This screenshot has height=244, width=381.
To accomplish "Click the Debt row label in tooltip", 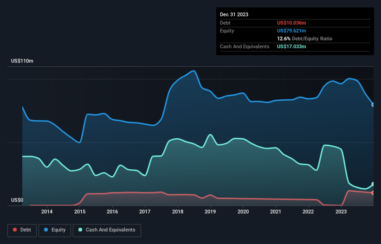I will (x=225, y=23).
